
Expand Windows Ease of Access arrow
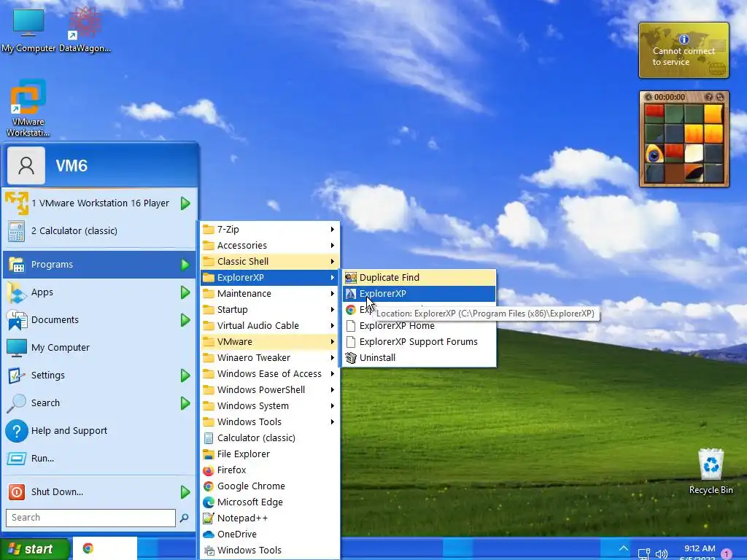333,374
